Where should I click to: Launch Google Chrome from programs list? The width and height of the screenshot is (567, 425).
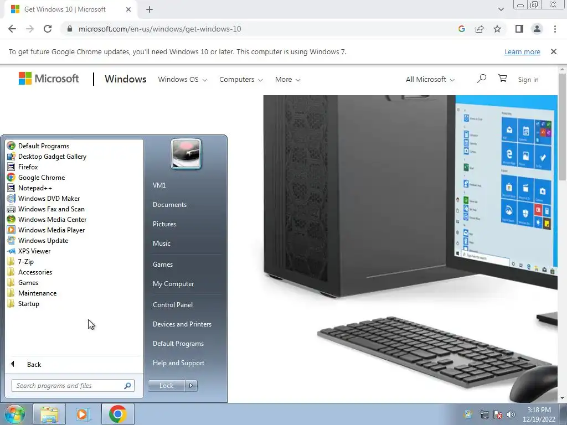36,178
